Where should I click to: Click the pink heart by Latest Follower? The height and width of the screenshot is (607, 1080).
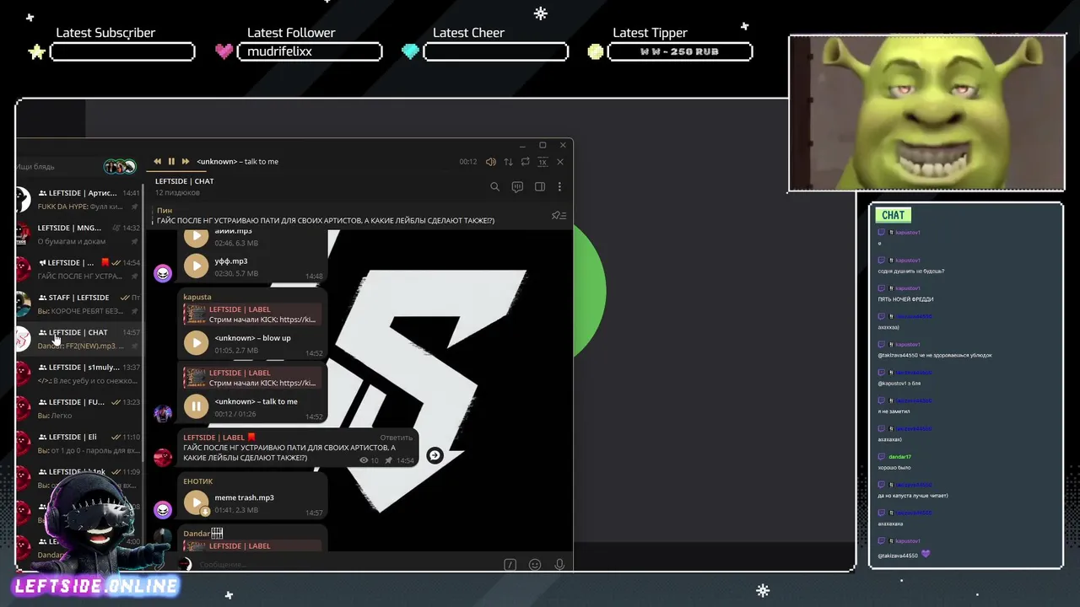224,51
